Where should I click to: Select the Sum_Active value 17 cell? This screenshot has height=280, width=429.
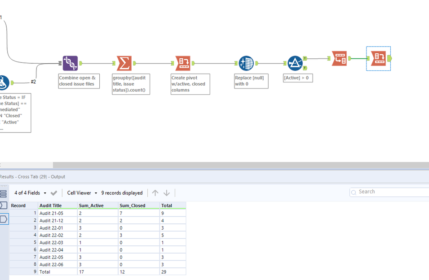(x=97, y=272)
